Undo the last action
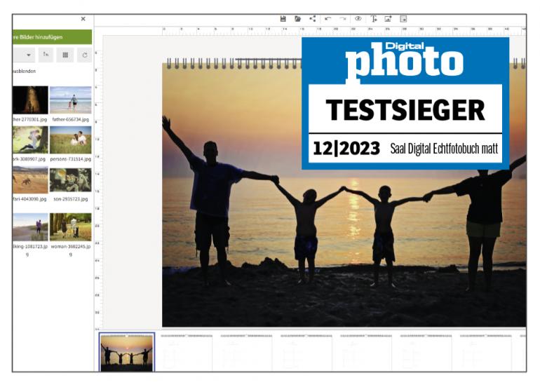 tap(328, 19)
